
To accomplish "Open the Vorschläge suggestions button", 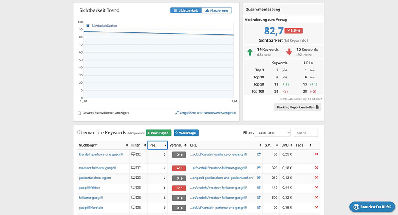I will point(186,133).
